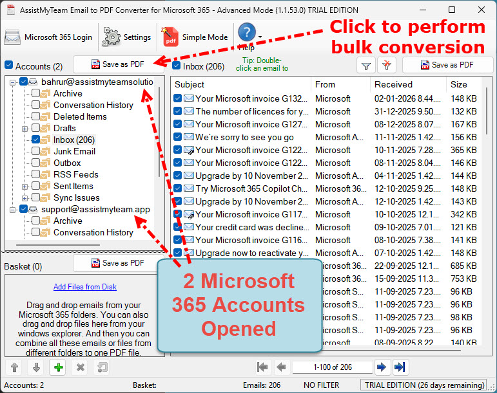The image size is (497, 393).
Task: Click the filter funnel icon above email list
Action: point(365,65)
